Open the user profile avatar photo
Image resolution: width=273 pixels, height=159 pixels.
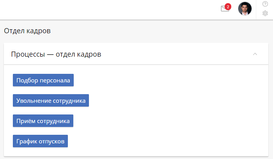click(x=245, y=9)
